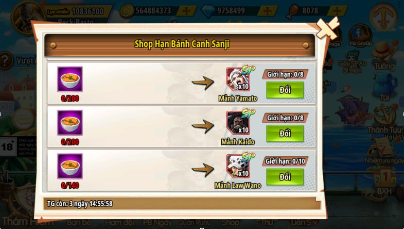Screen dimensions: 404x229
Task: Tap the soup bowl costing 0/140
Action: click(x=70, y=166)
